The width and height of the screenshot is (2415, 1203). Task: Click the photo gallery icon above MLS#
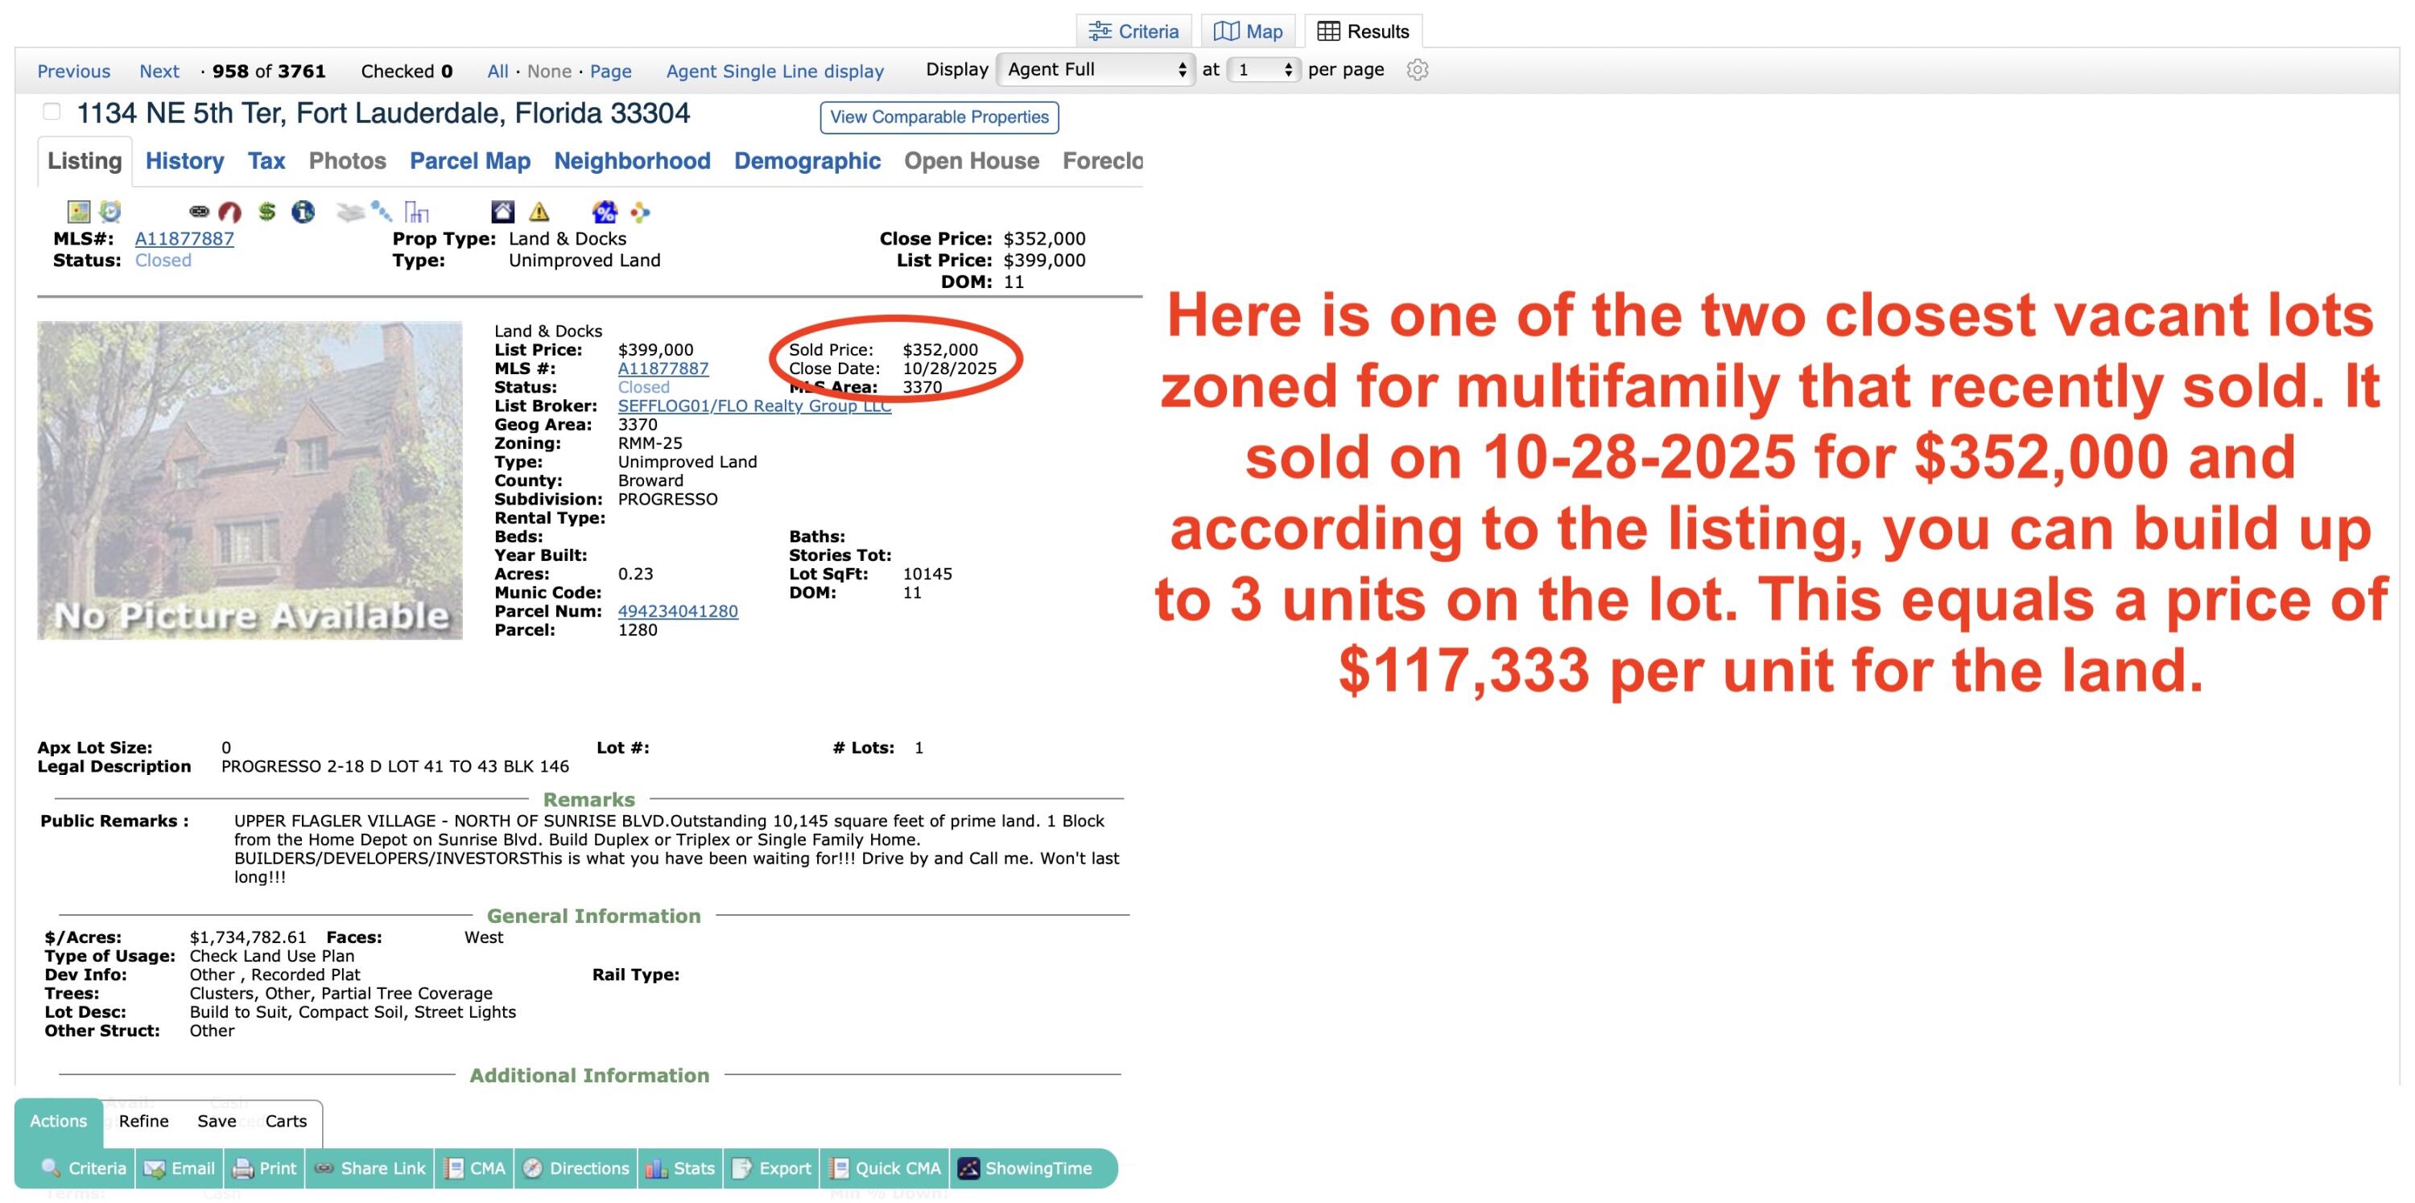(x=79, y=212)
